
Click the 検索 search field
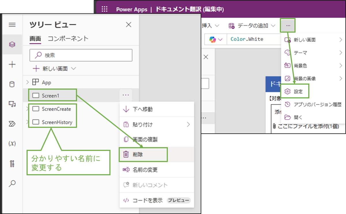[x=81, y=55]
